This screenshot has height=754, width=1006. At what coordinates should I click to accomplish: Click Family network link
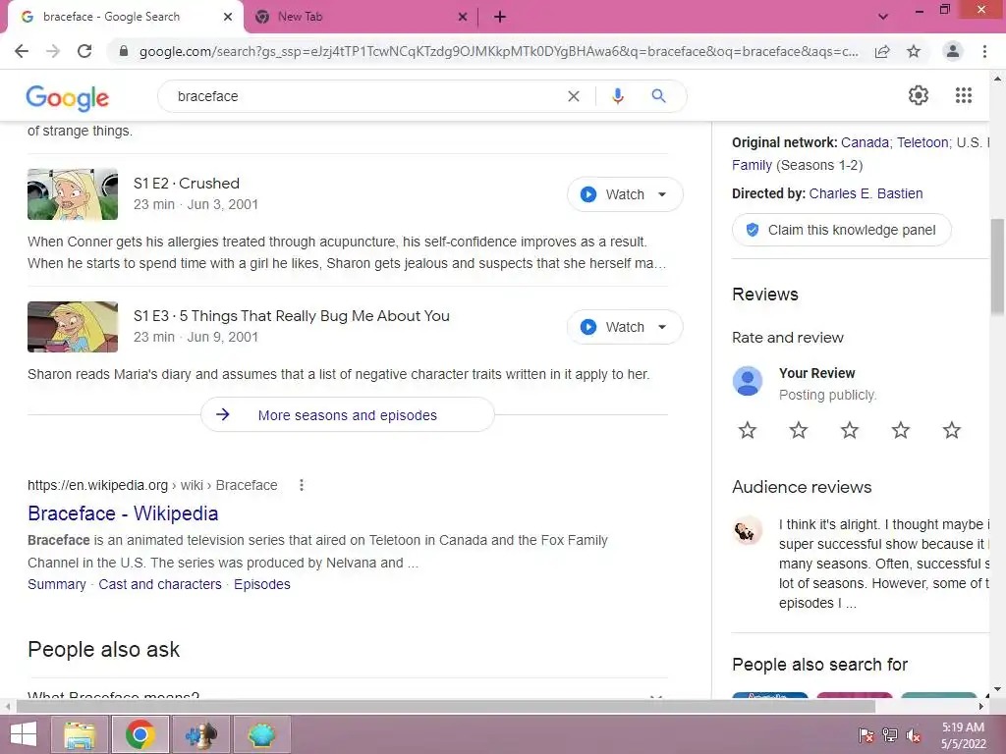[x=752, y=165]
